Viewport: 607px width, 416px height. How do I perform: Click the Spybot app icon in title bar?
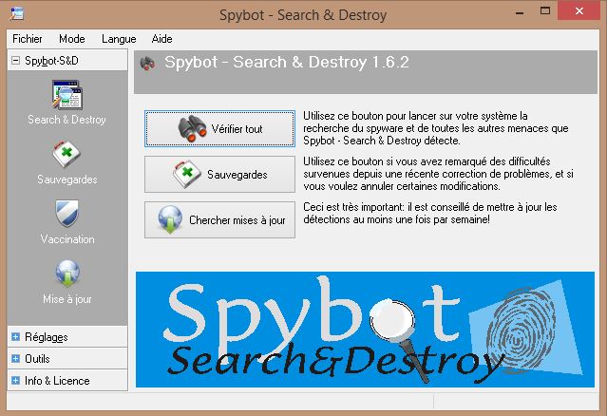click(17, 13)
